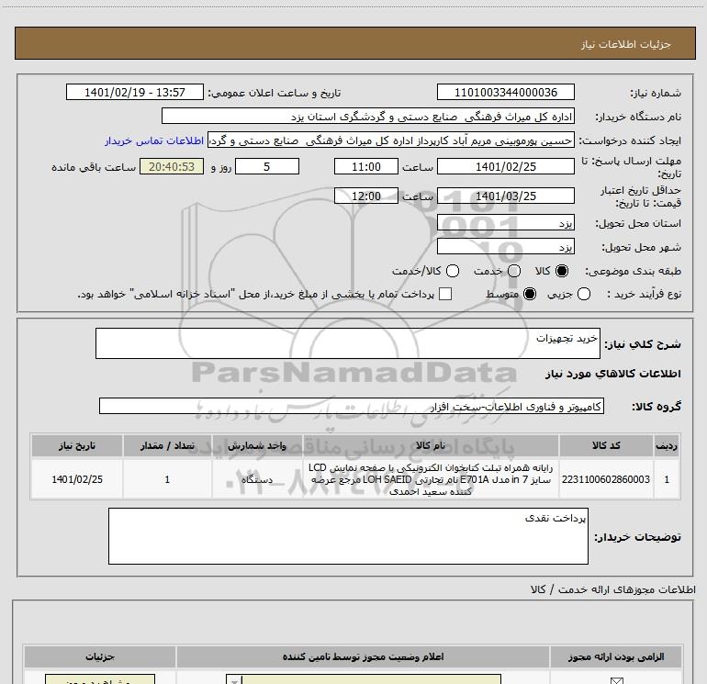Click the unit cell دستگاه
The image size is (707, 684).
click(x=257, y=479)
